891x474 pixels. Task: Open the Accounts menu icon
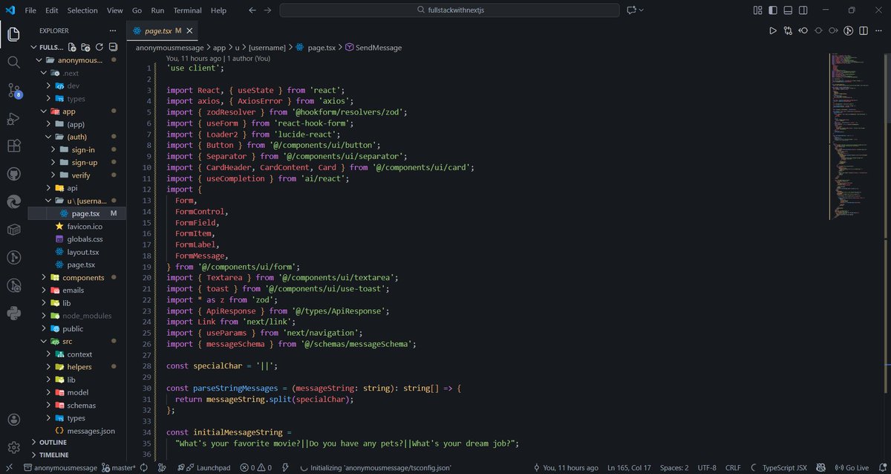[13, 421]
